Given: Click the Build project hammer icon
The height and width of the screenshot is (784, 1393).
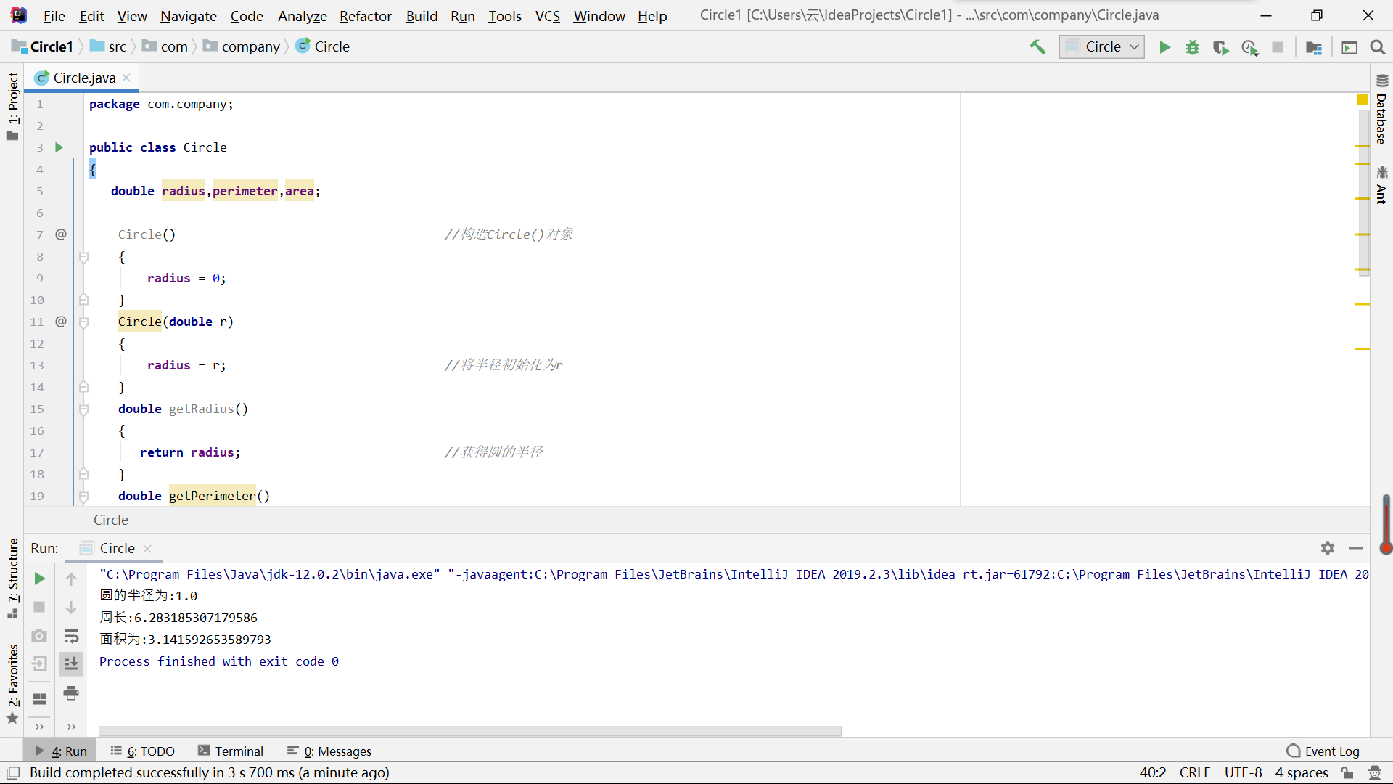Looking at the screenshot, I should click(x=1037, y=47).
